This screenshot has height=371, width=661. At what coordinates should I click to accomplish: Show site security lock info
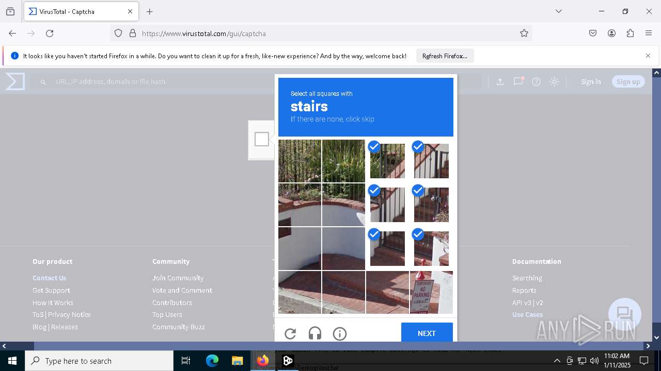pyautogui.click(x=133, y=33)
